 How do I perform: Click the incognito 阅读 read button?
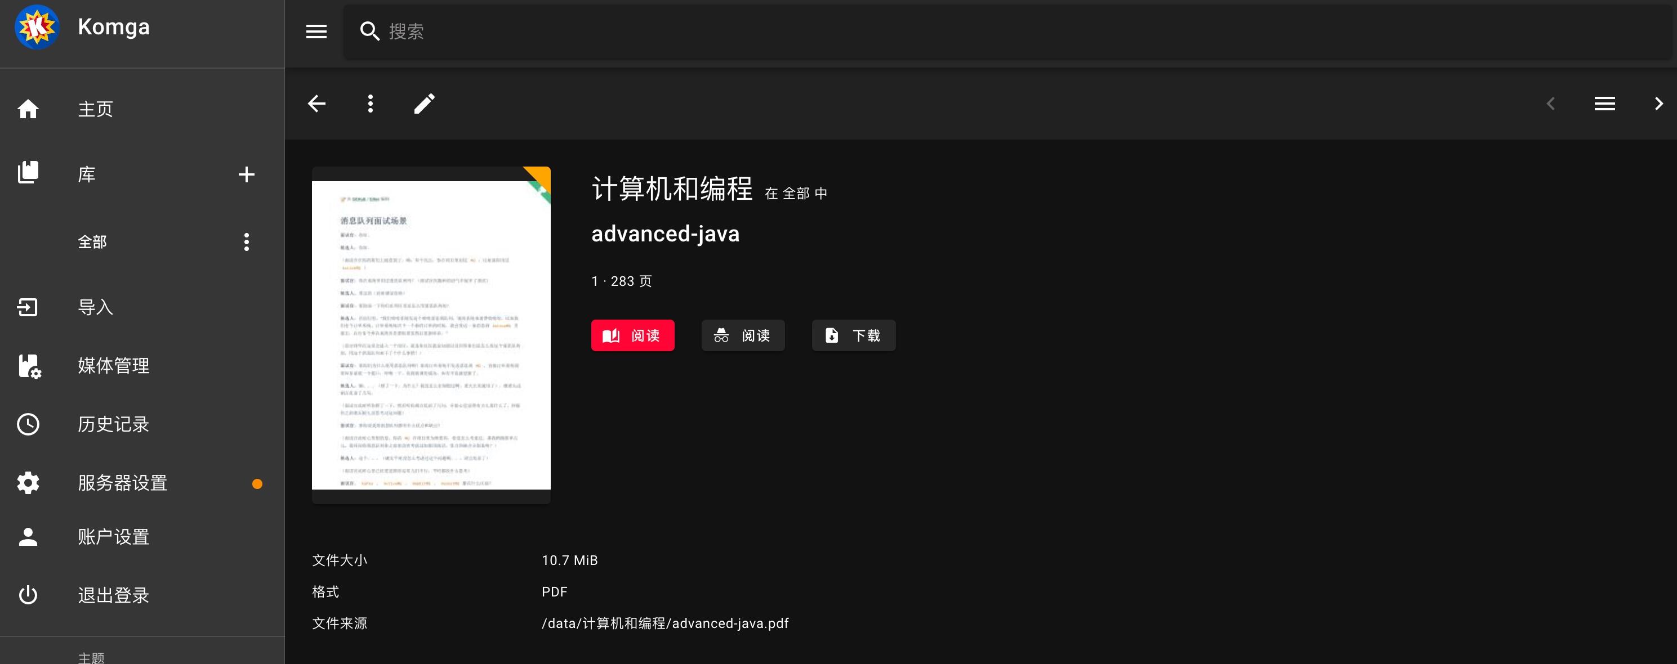743,335
